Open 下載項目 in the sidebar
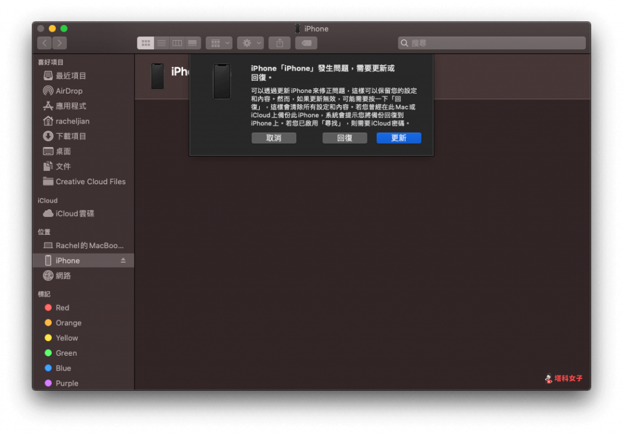This screenshot has height=433, width=623. pyautogui.click(x=83, y=136)
